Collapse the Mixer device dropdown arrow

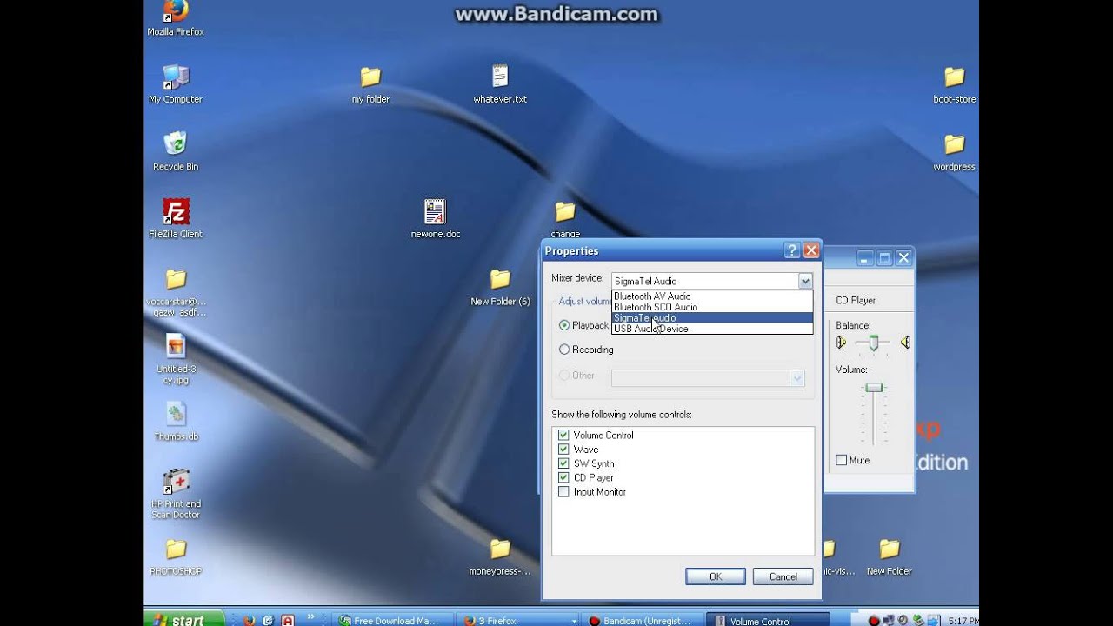tap(805, 281)
